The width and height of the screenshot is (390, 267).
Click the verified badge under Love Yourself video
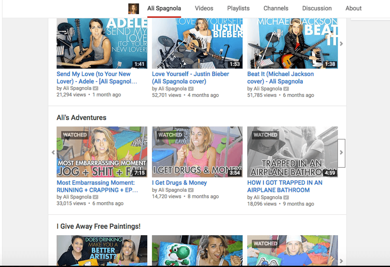pyautogui.click(x=191, y=89)
